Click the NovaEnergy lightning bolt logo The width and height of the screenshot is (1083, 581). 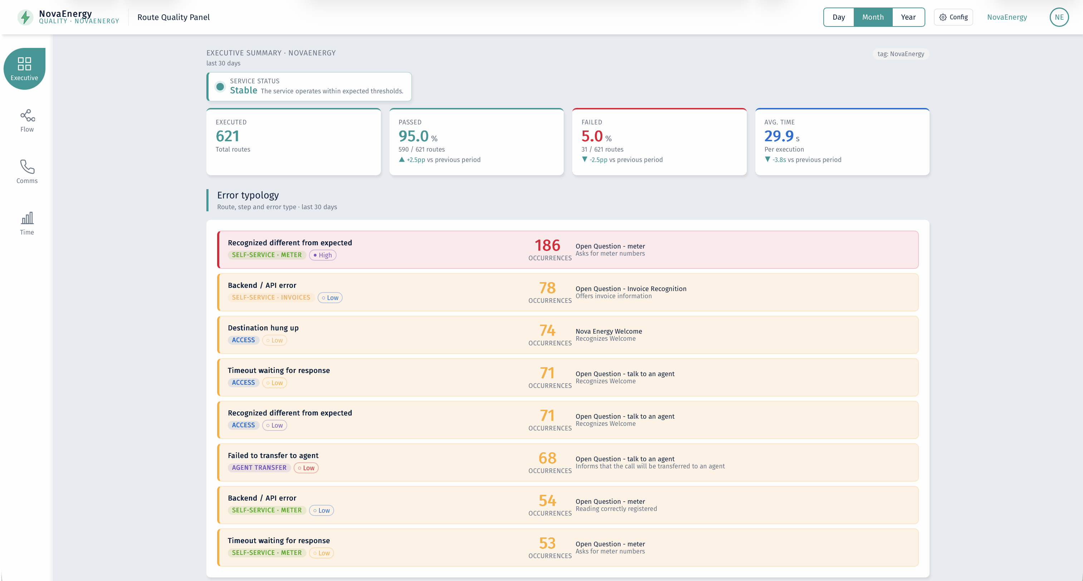point(25,17)
